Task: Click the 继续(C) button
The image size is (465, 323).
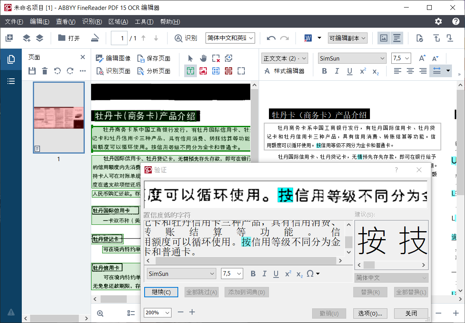Action: tap(161, 292)
